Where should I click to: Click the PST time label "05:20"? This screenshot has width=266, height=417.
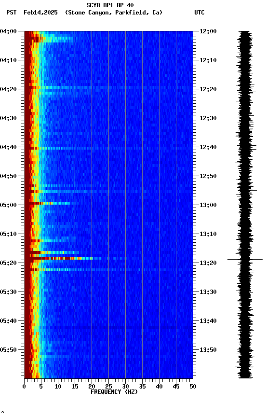[8, 263]
